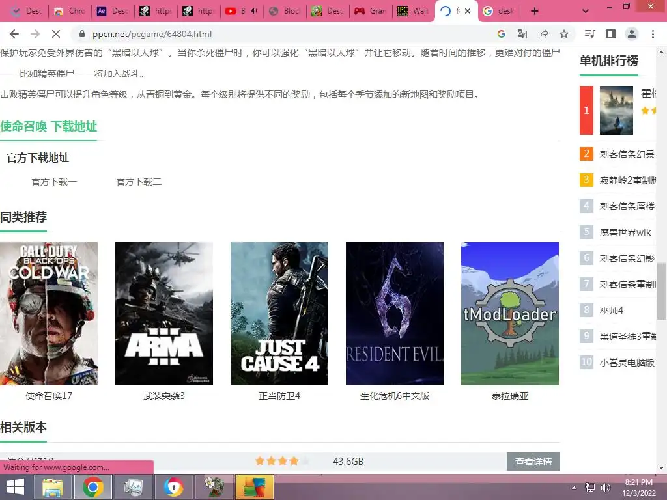Open the Windows Start menu
Screen dimensions: 667x500
[16, 487]
